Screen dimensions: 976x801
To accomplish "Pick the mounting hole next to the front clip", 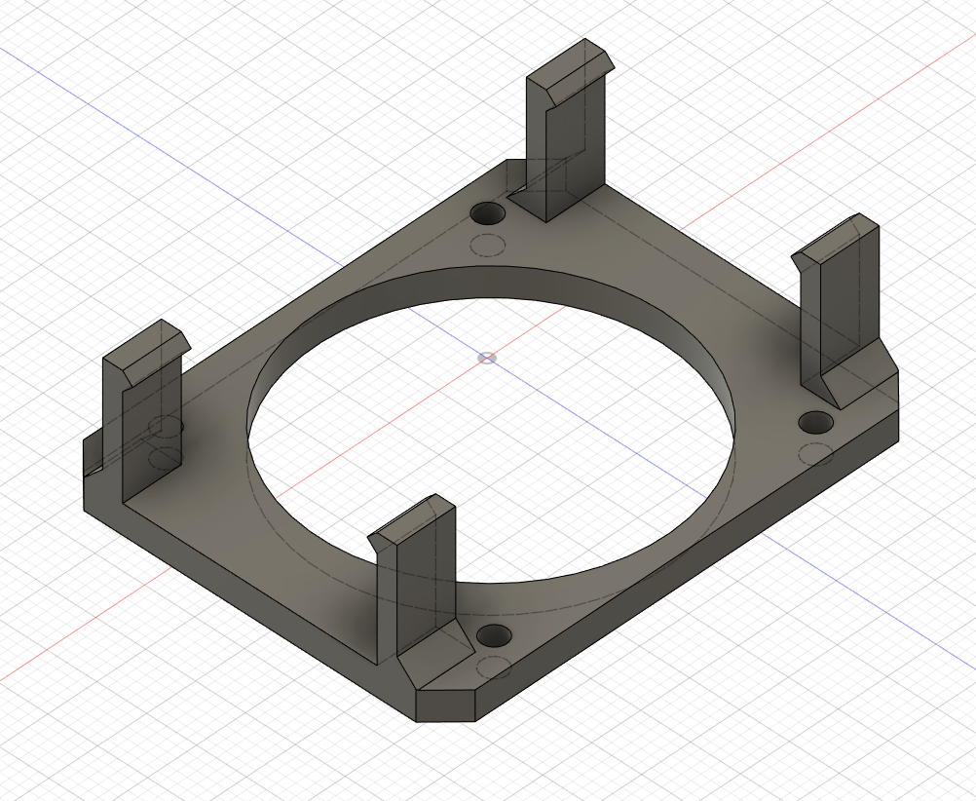I will [x=494, y=636].
